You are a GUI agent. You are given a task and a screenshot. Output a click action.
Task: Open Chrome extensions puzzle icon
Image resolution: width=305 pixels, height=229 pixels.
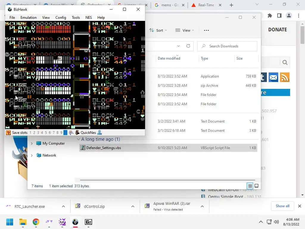click(270, 16)
